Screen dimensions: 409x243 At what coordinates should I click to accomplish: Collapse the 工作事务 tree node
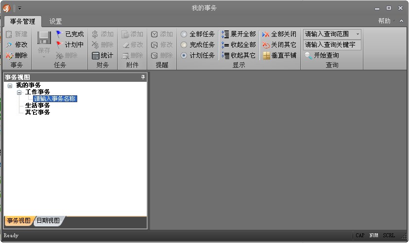pos(19,92)
